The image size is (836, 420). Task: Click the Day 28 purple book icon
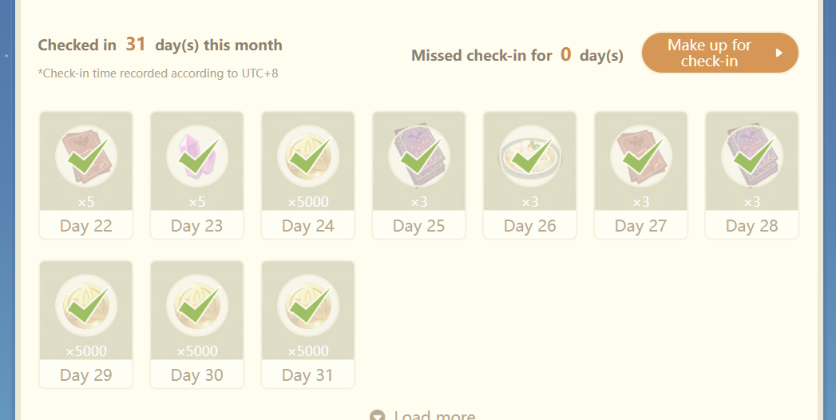point(752,157)
